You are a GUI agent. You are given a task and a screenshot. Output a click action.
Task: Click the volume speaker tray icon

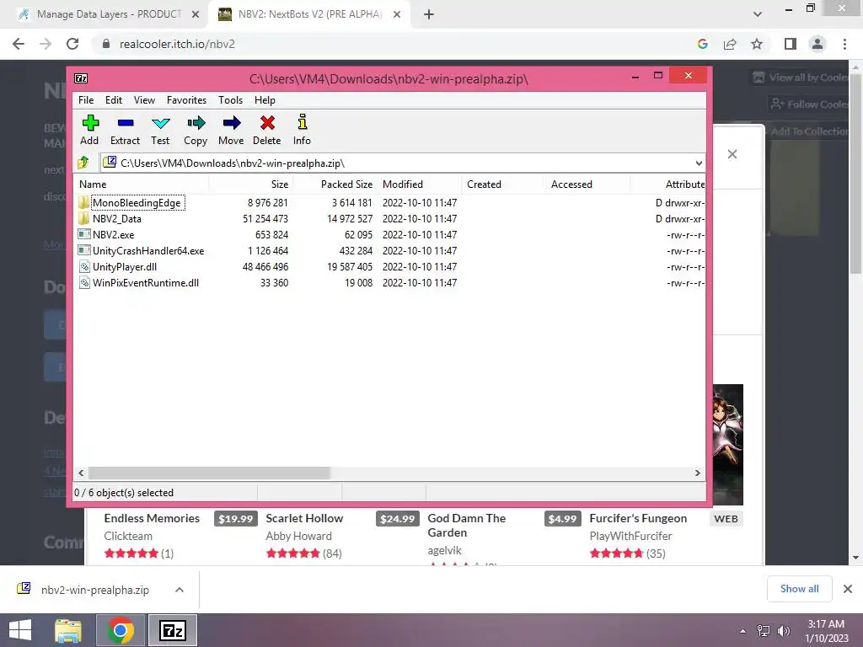[x=784, y=631]
